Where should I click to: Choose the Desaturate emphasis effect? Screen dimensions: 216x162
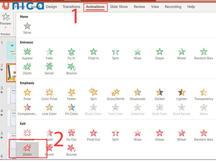tap(138, 94)
